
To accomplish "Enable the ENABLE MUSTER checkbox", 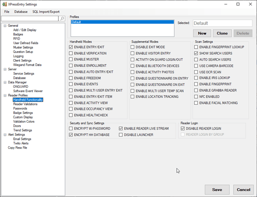I will coord(71,59).
